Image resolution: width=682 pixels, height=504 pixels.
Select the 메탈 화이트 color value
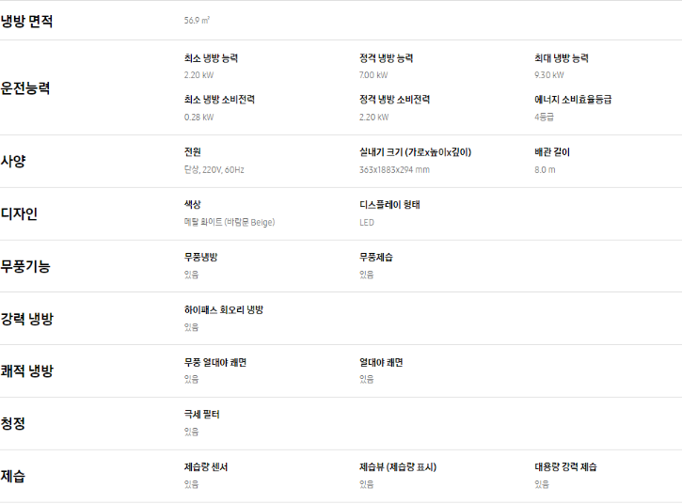pos(230,222)
